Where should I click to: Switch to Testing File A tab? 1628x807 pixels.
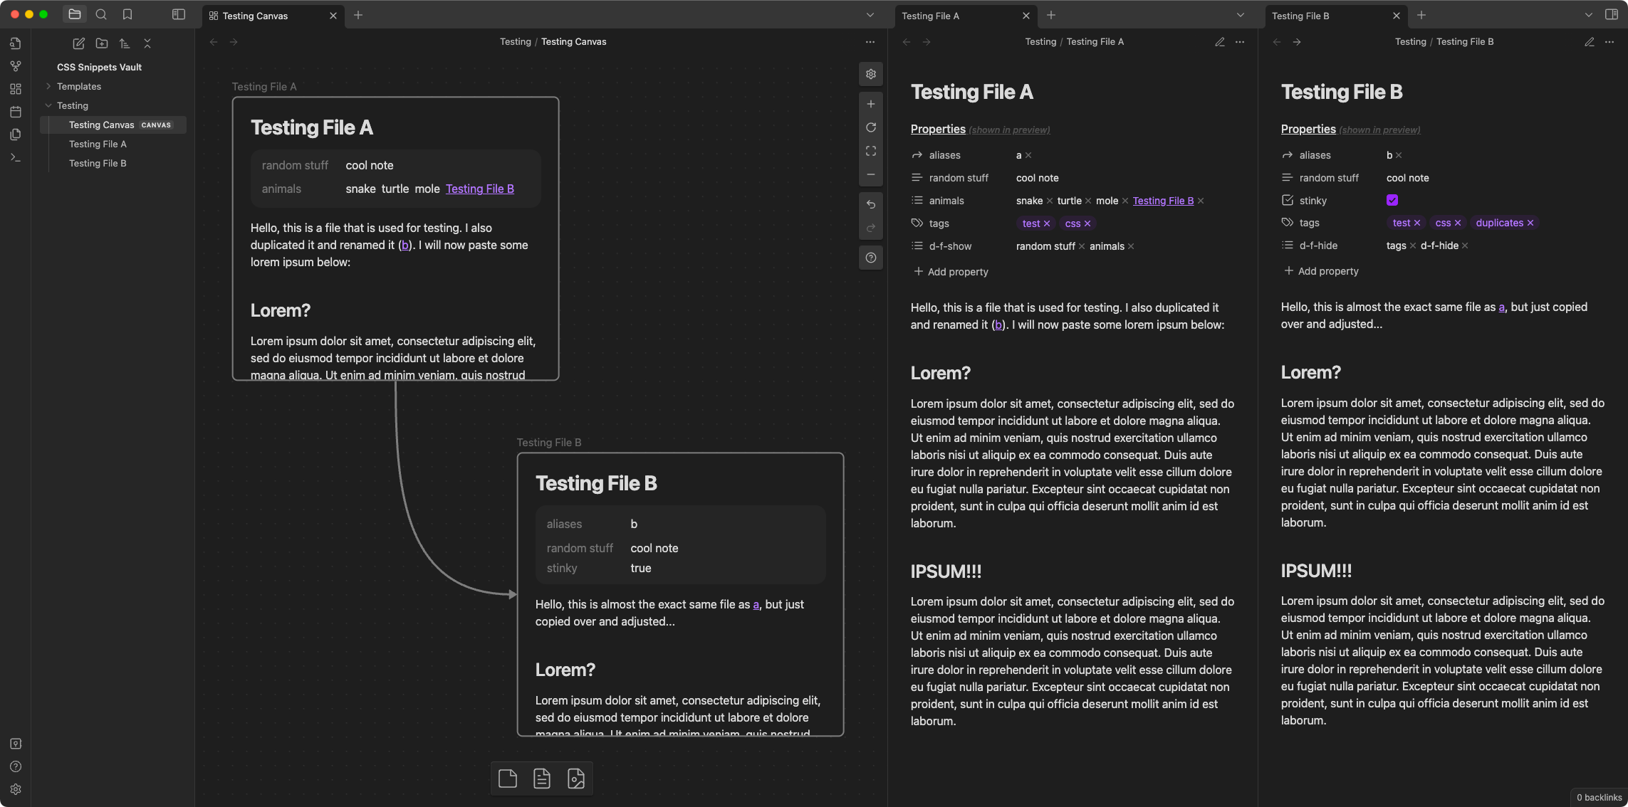tap(955, 14)
